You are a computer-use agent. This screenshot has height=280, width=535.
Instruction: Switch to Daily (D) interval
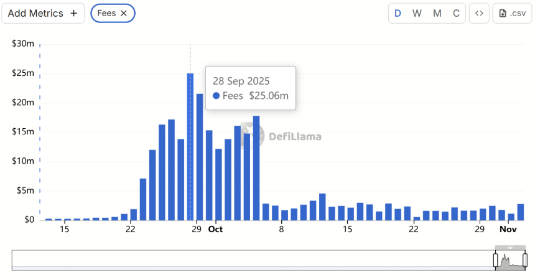[398, 13]
